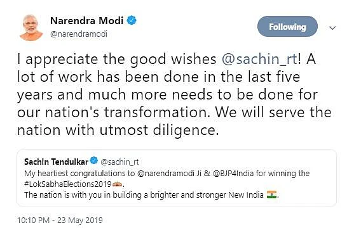354x230 pixels.
Task: Click the verified badge beside Narendra Modi
Action: pyautogui.click(x=132, y=20)
